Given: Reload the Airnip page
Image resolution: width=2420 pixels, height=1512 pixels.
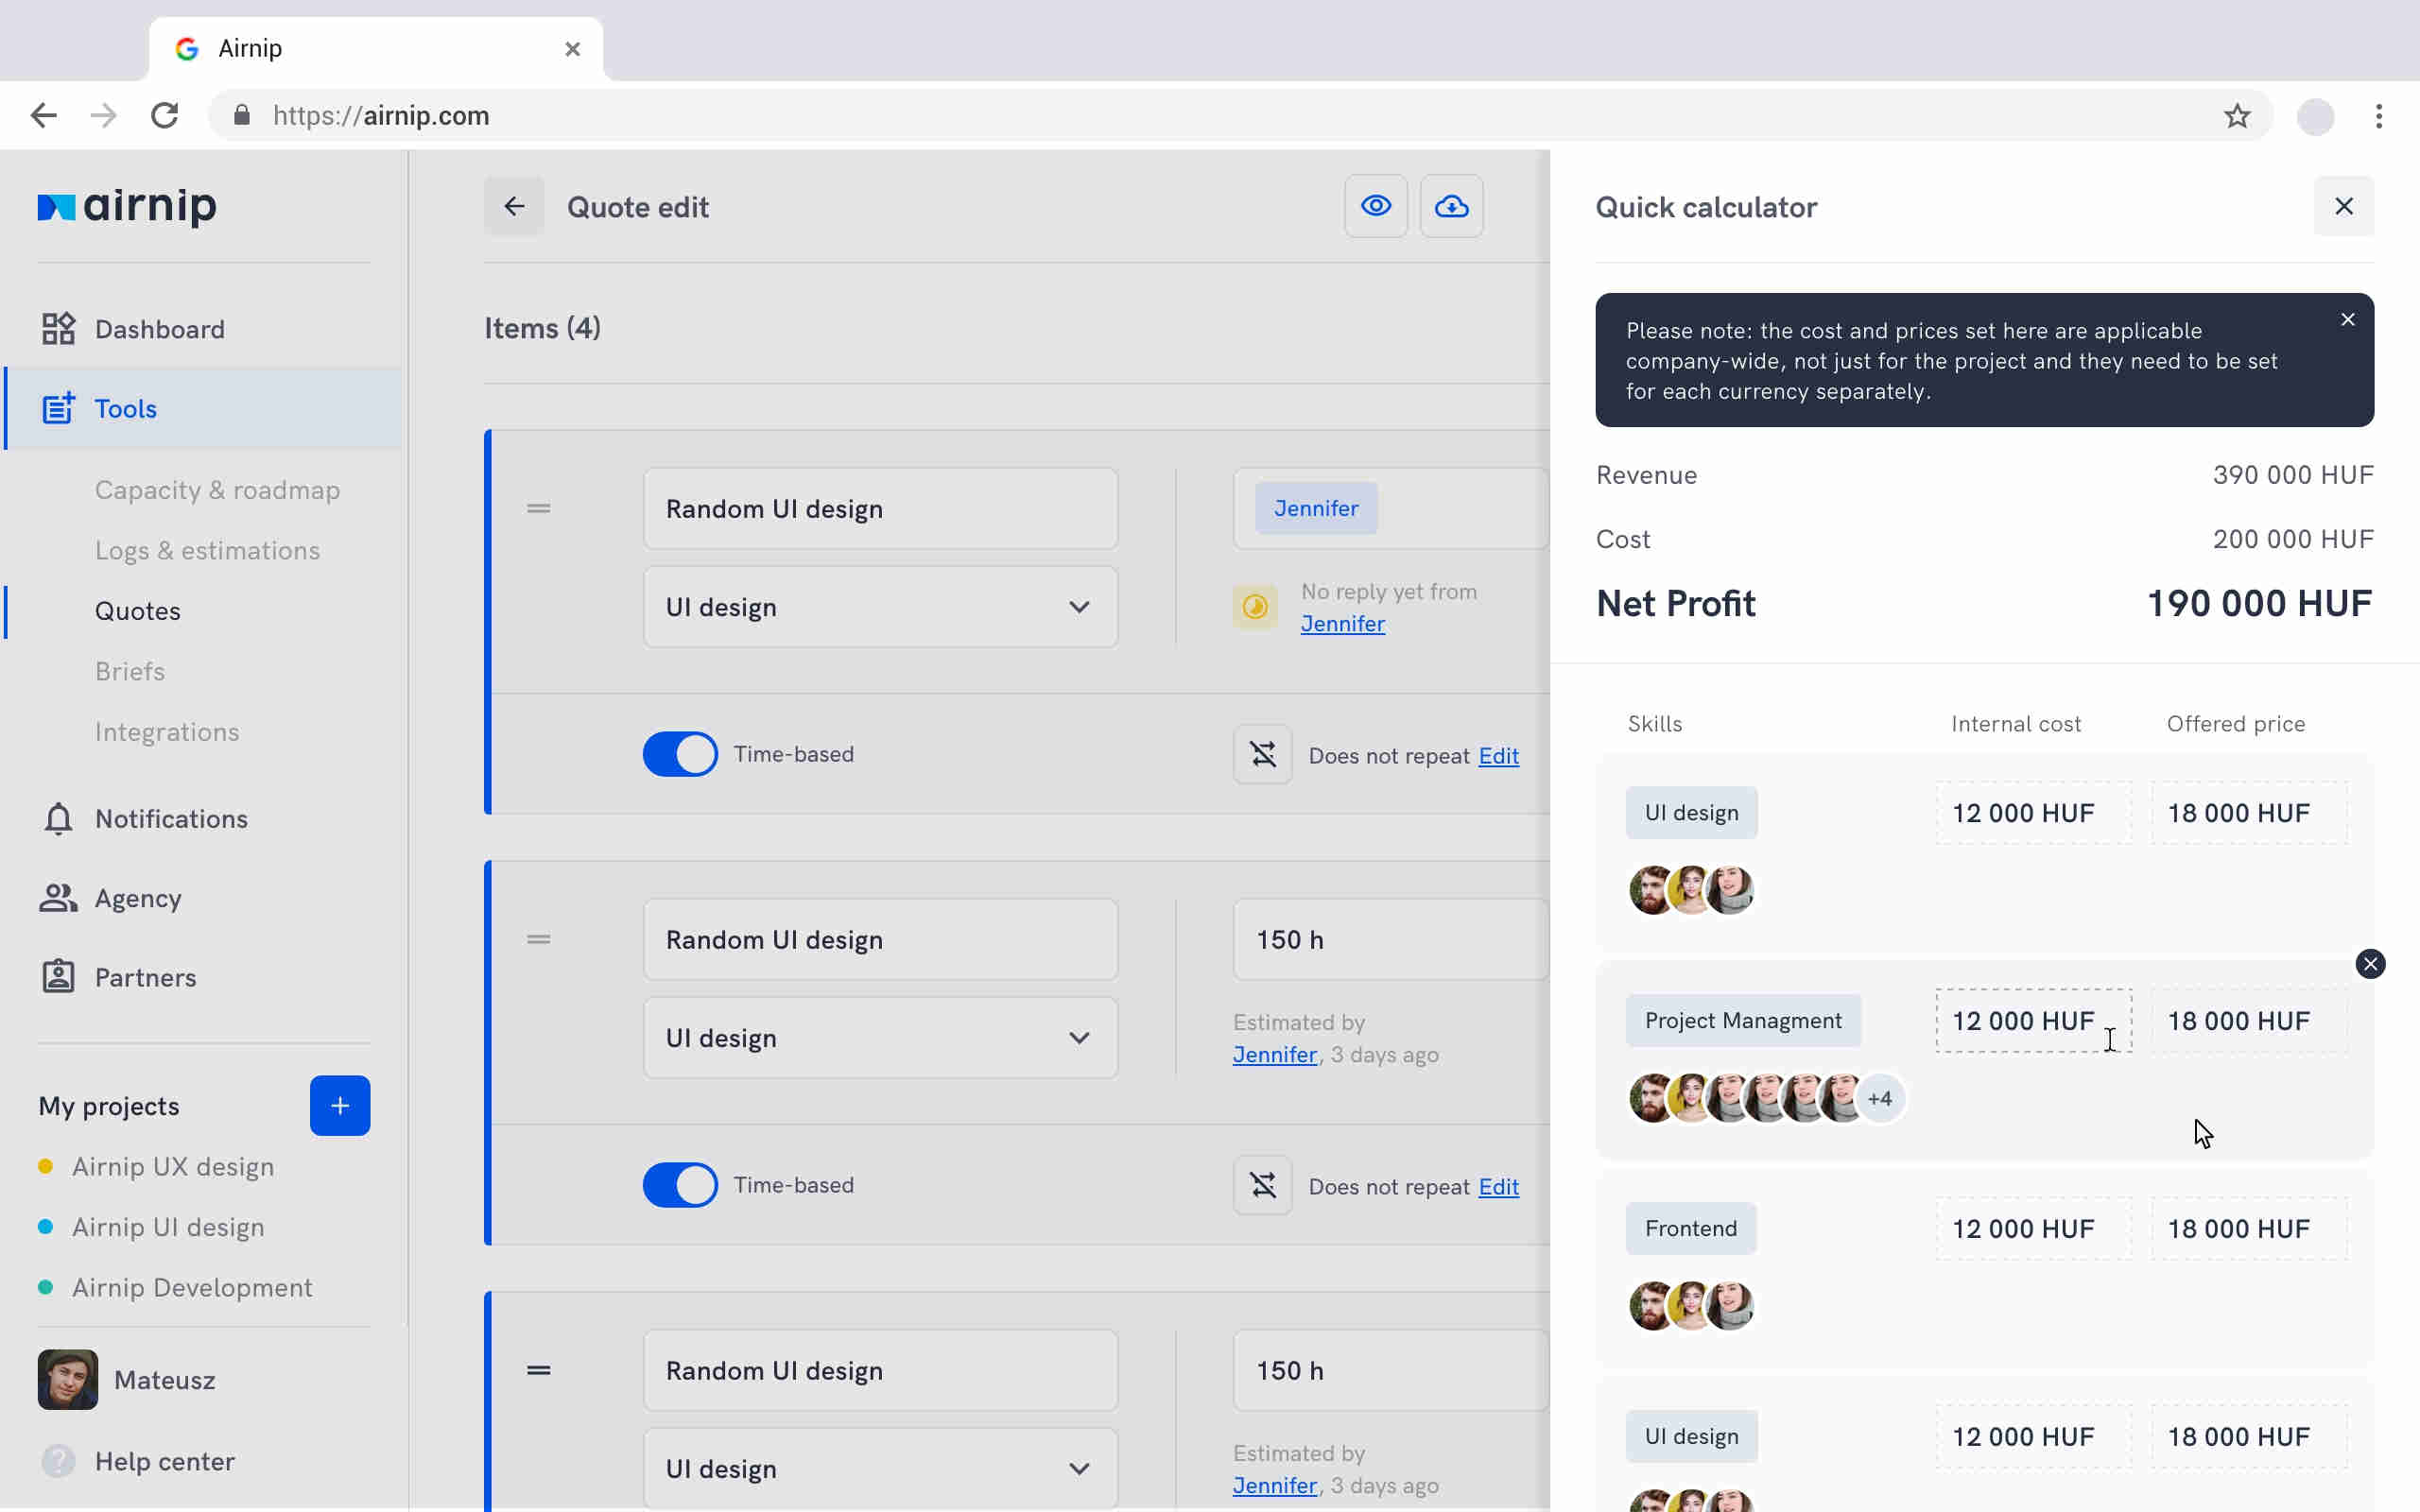Looking at the screenshot, I should (x=165, y=116).
